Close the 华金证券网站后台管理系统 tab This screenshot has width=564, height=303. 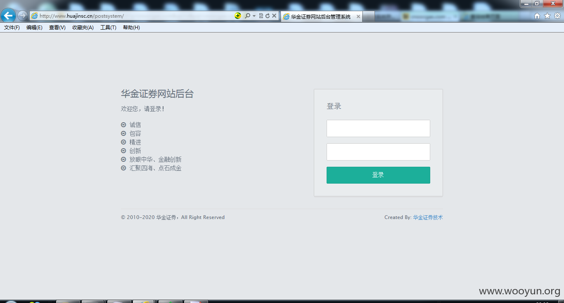coord(358,17)
